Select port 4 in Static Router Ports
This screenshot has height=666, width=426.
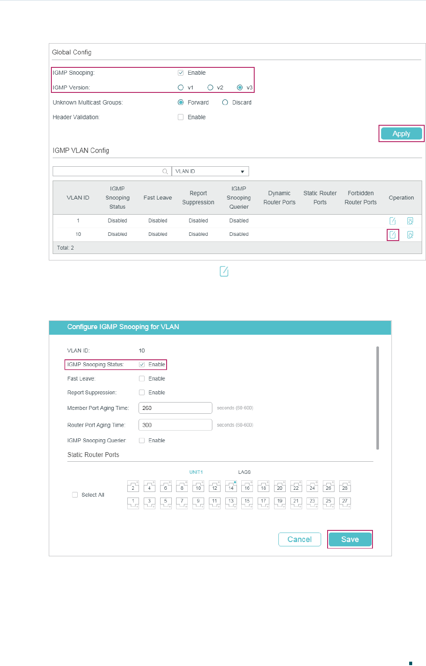tap(149, 486)
